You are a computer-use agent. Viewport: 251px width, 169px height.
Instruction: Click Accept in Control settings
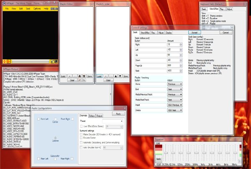click(x=195, y=33)
